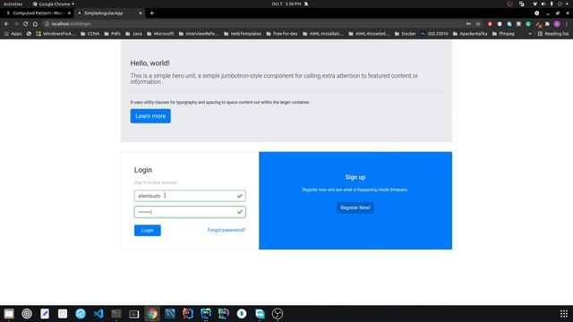Open the free-for-dev bookmarks folder

pyautogui.click(x=282, y=34)
